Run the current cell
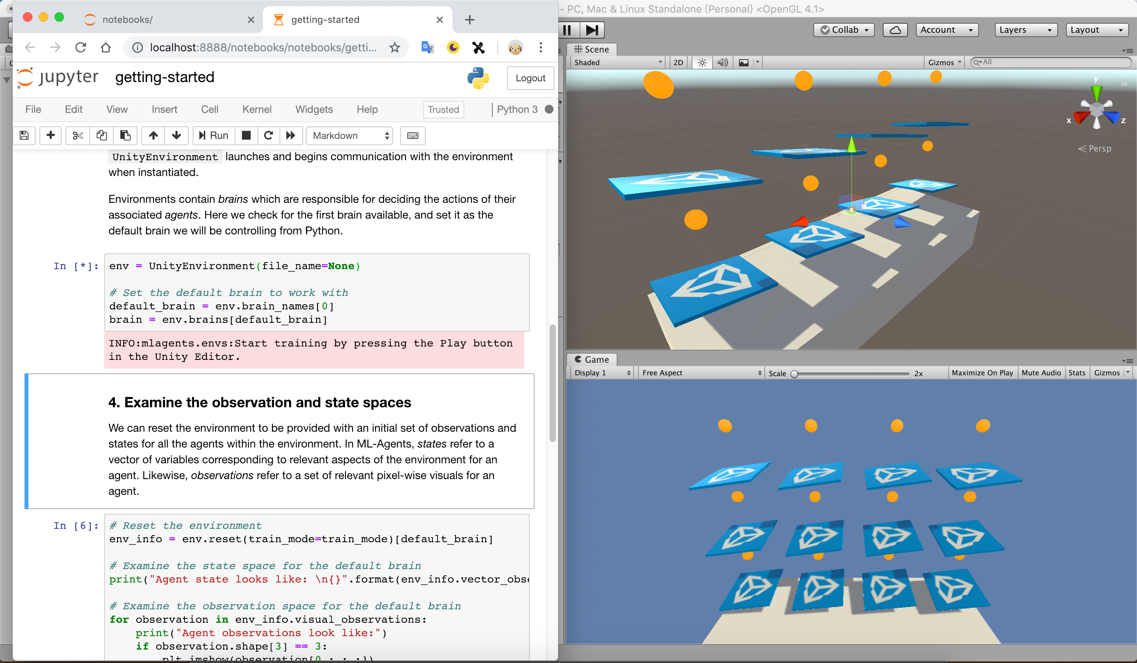 tap(214, 135)
